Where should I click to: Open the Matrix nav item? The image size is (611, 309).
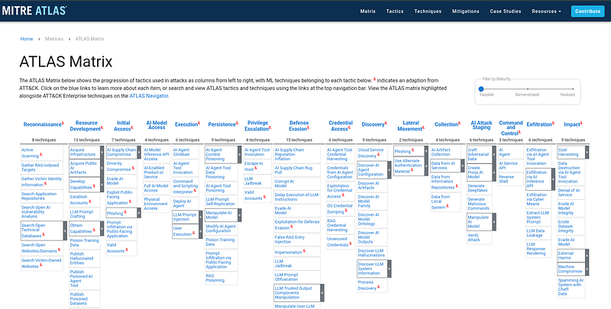click(367, 11)
